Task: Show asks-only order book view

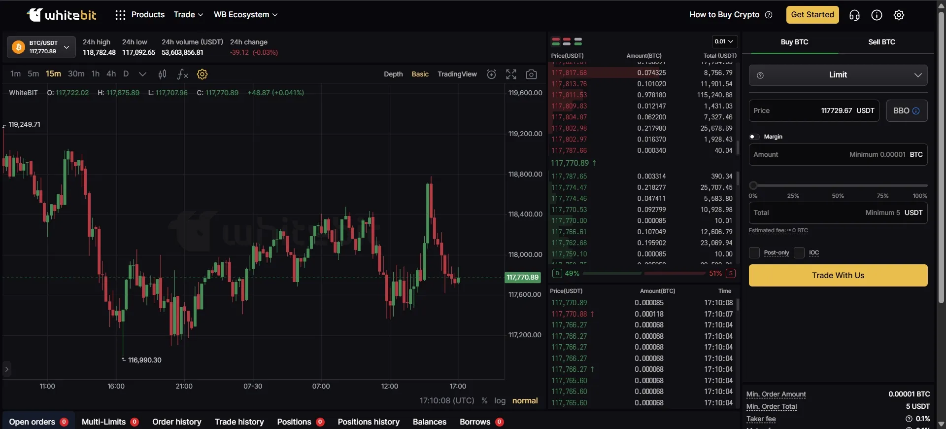Action: coord(567,41)
